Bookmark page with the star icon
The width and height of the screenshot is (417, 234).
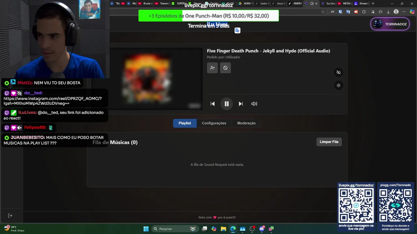click(x=323, y=12)
